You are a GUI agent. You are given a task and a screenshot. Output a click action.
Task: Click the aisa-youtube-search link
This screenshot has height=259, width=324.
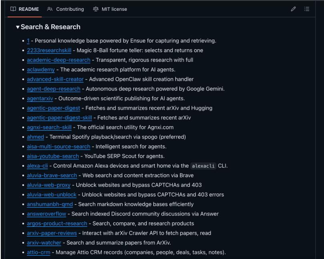[x=53, y=156]
